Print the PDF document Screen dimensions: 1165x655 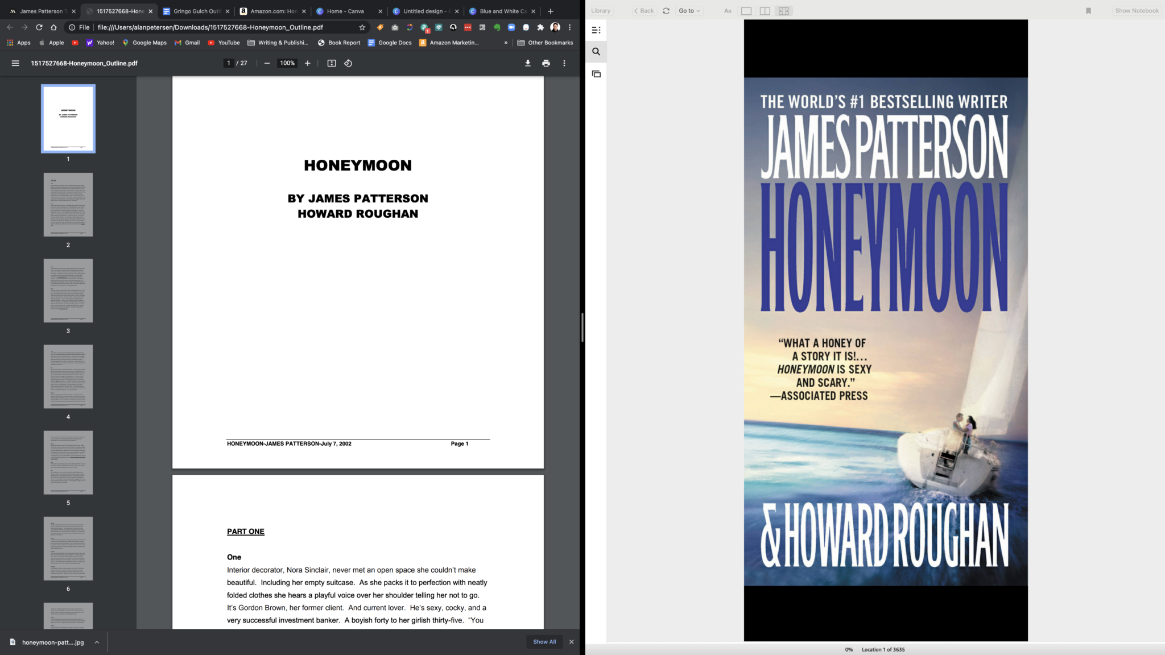(x=546, y=63)
